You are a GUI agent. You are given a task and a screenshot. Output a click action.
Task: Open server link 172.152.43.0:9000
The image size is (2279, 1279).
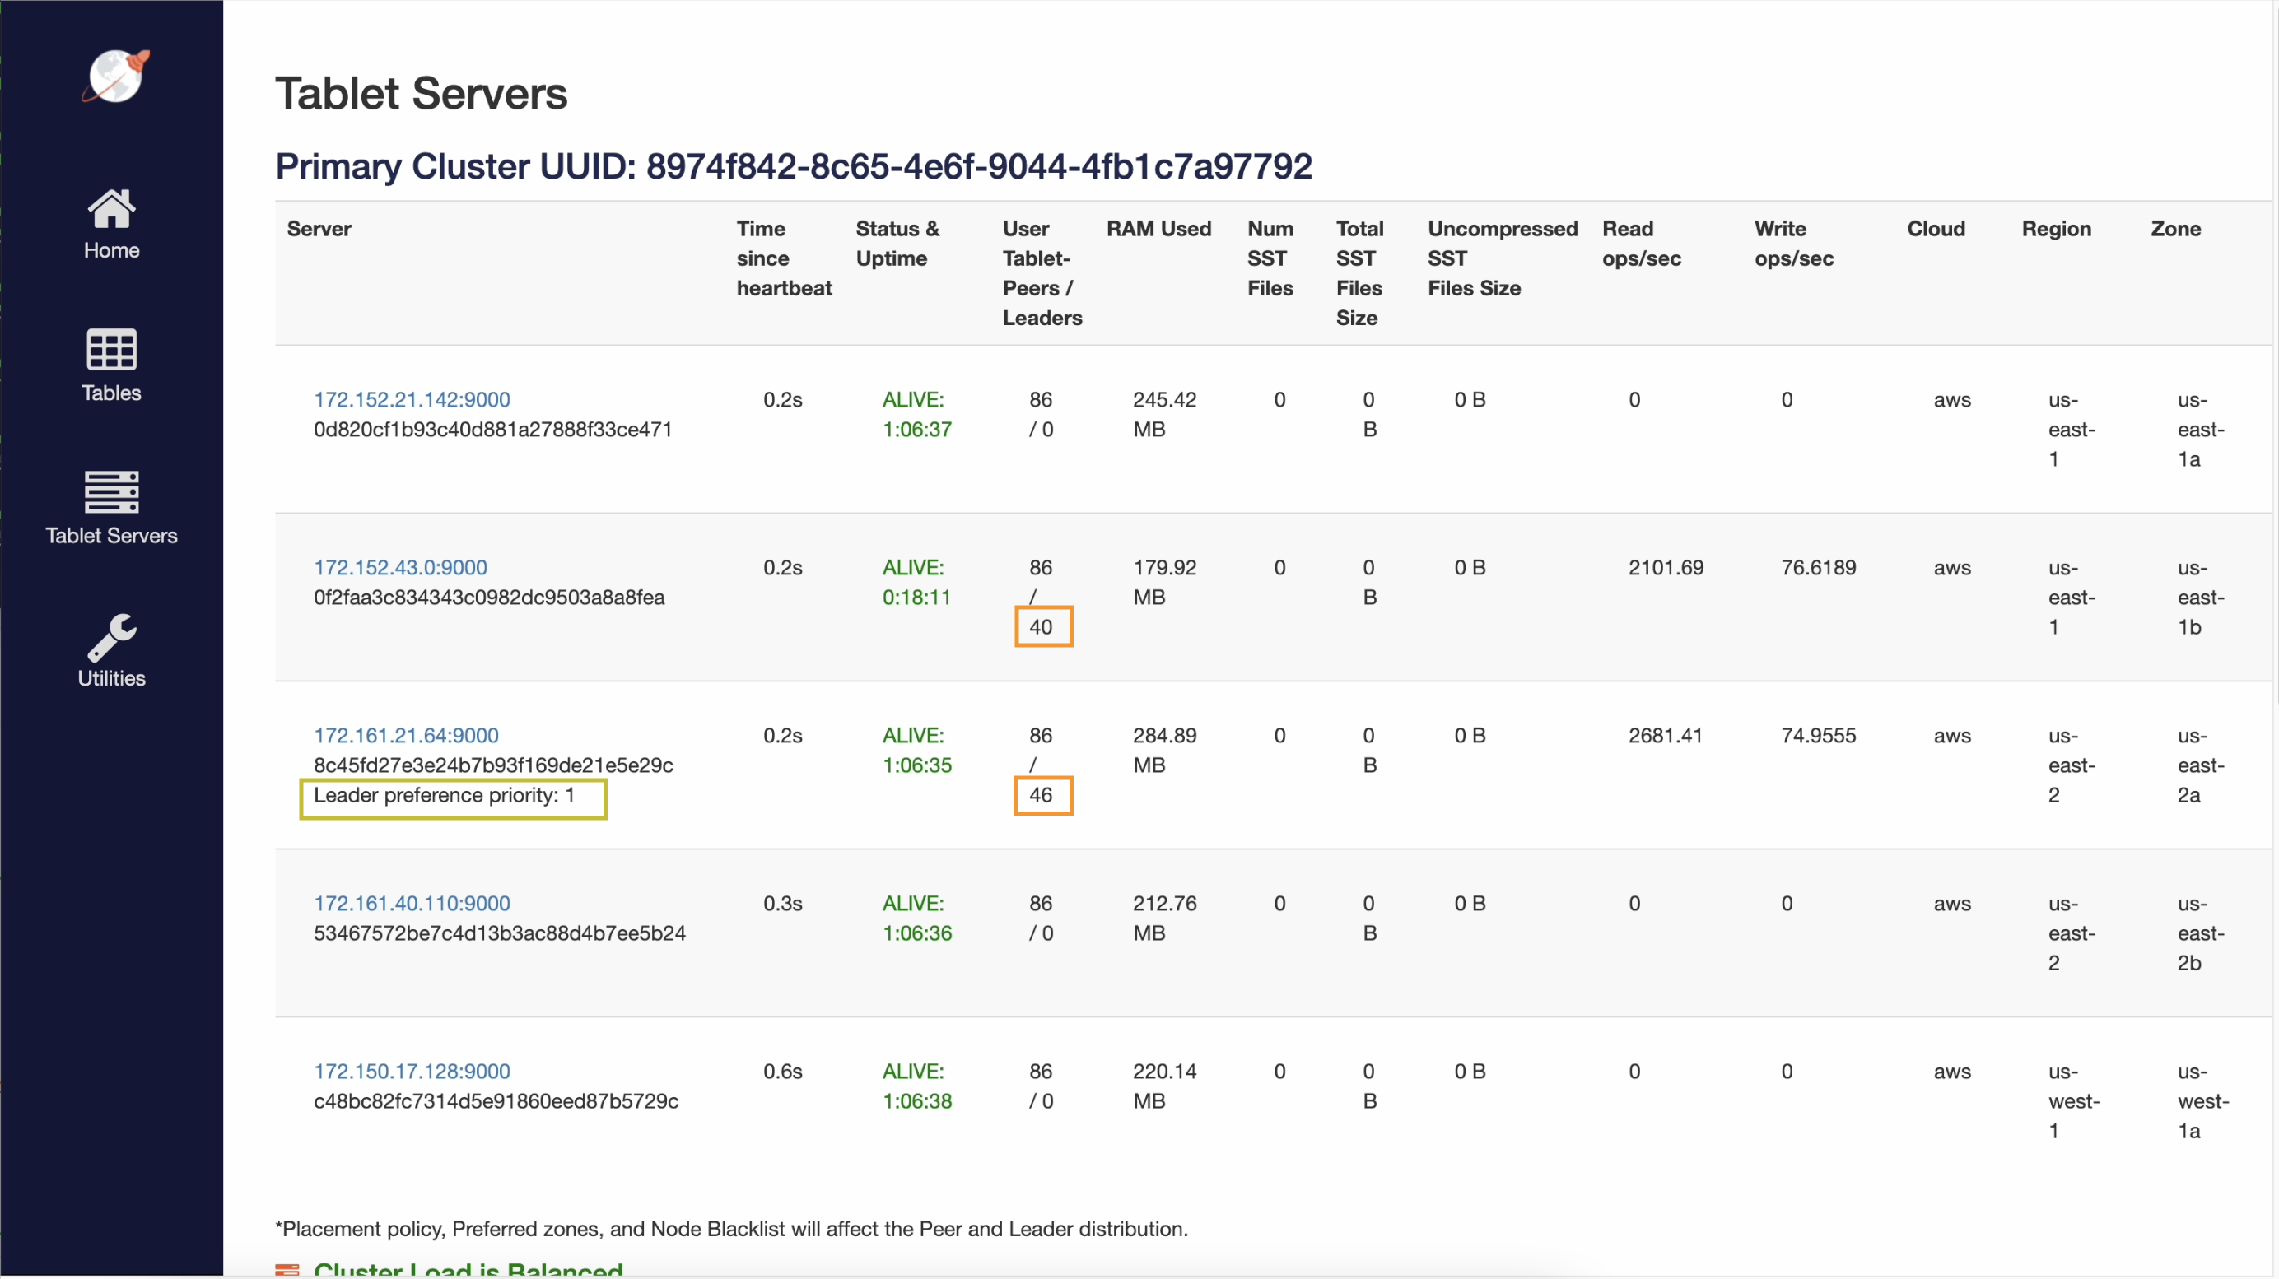click(x=400, y=567)
